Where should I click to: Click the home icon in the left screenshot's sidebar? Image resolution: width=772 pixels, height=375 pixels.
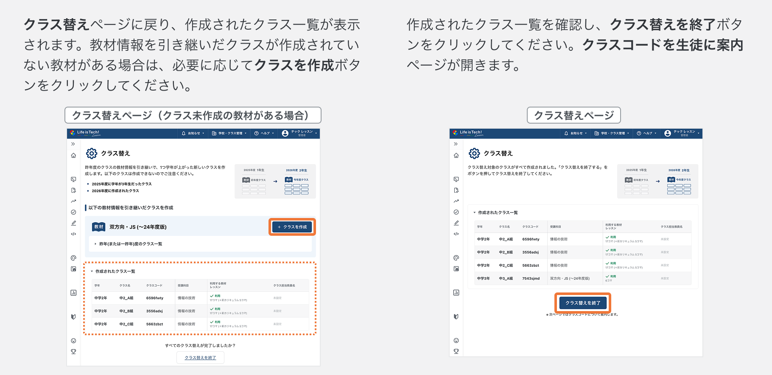(x=73, y=156)
